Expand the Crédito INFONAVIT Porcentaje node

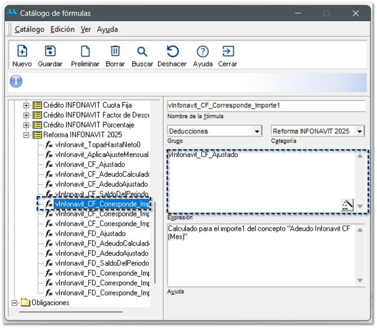click(x=27, y=125)
